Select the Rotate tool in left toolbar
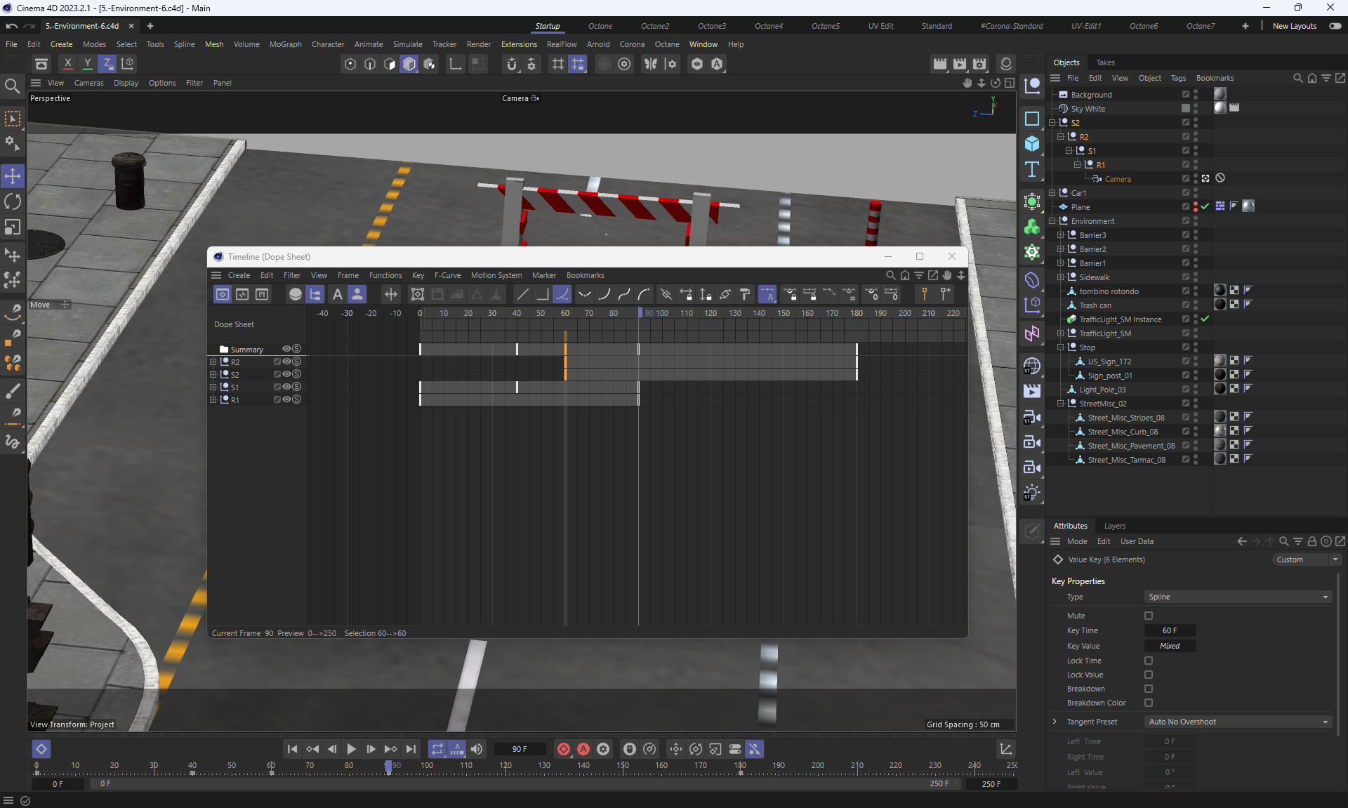 [x=13, y=202]
